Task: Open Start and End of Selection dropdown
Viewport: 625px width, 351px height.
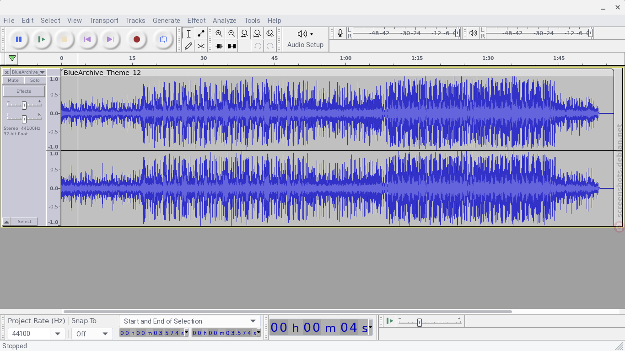Action: pos(190,321)
